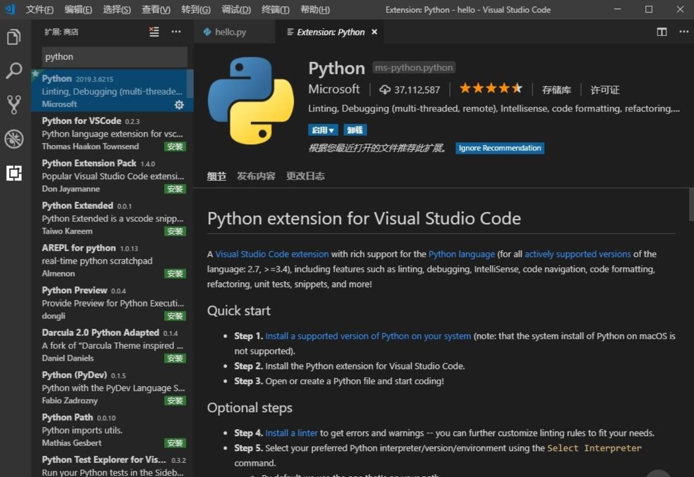Click the 卸载 uninstall button
Image resolution: width=694 pixels, height=477 pixels.
point(355,130)
